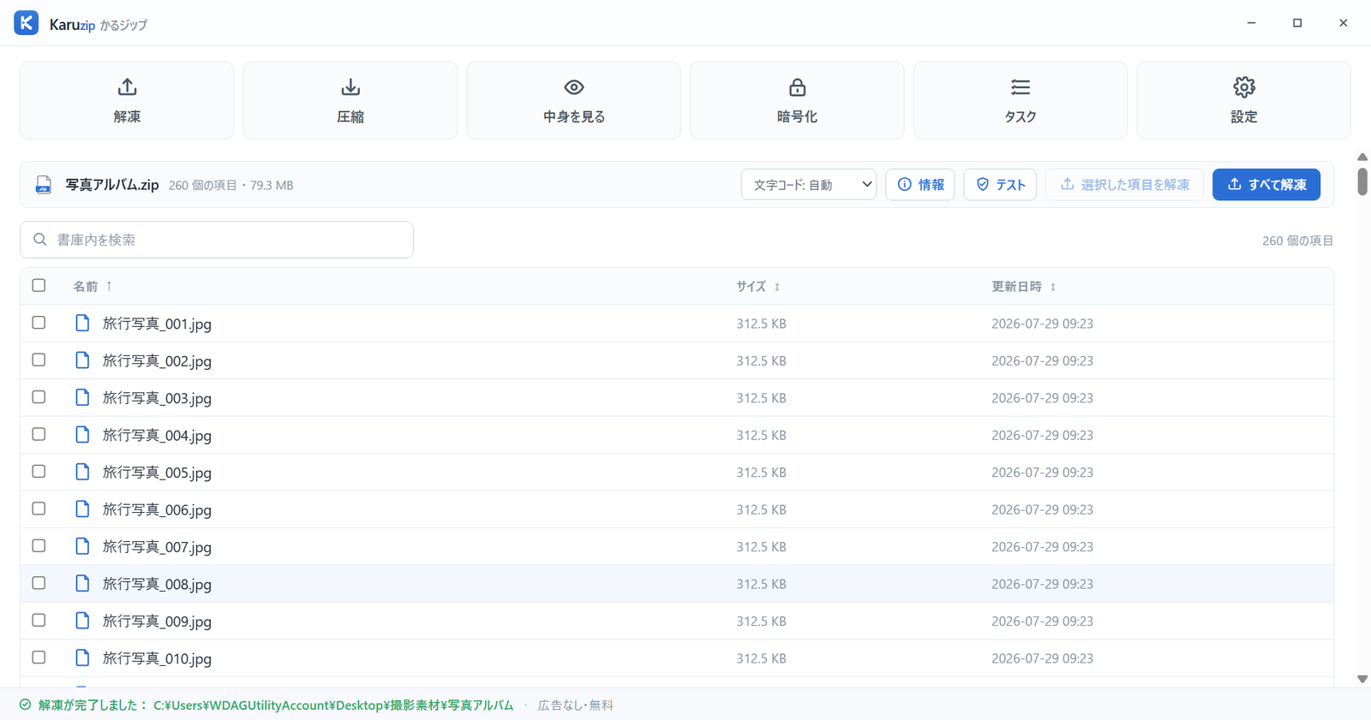Click the すべて解凍 button

coord(1266,185)
